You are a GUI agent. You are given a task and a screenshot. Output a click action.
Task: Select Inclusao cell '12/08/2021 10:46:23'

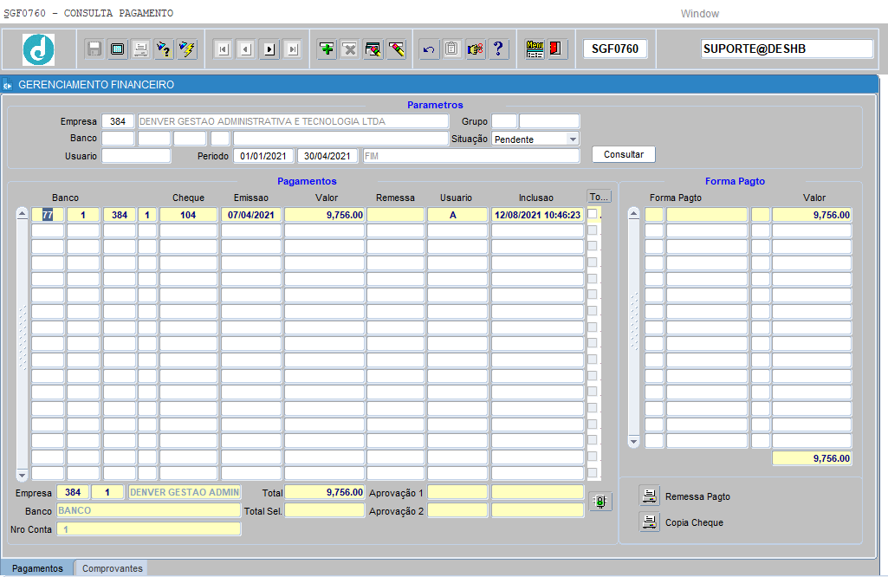click(x=537, y=215)
